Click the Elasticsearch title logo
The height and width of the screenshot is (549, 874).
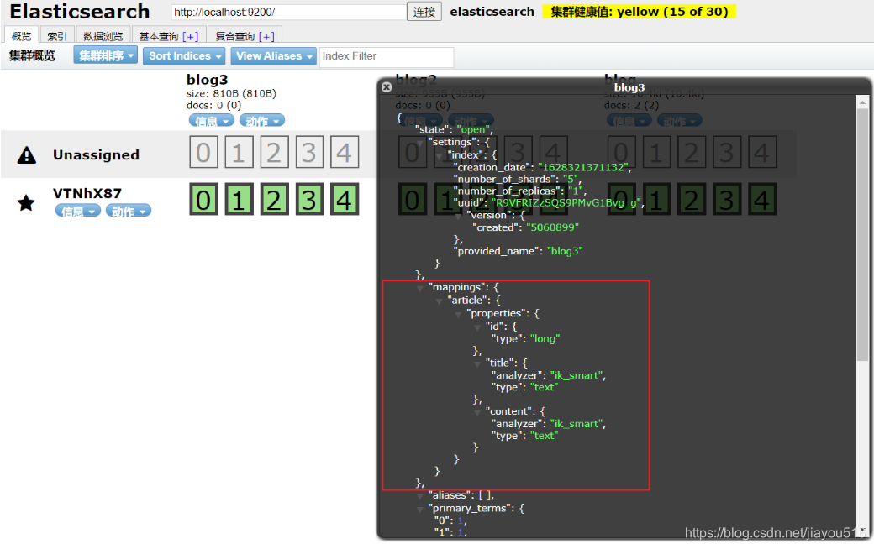(79, 12)
